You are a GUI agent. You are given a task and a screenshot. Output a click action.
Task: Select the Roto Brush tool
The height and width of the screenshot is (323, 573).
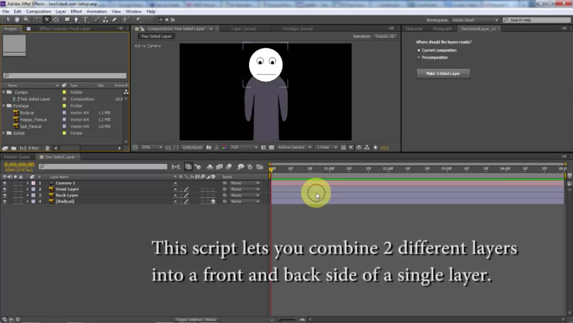click(126, 19)
